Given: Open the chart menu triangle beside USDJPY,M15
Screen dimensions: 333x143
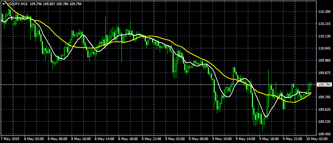Looking at the screenshot, I should (3, 4).
